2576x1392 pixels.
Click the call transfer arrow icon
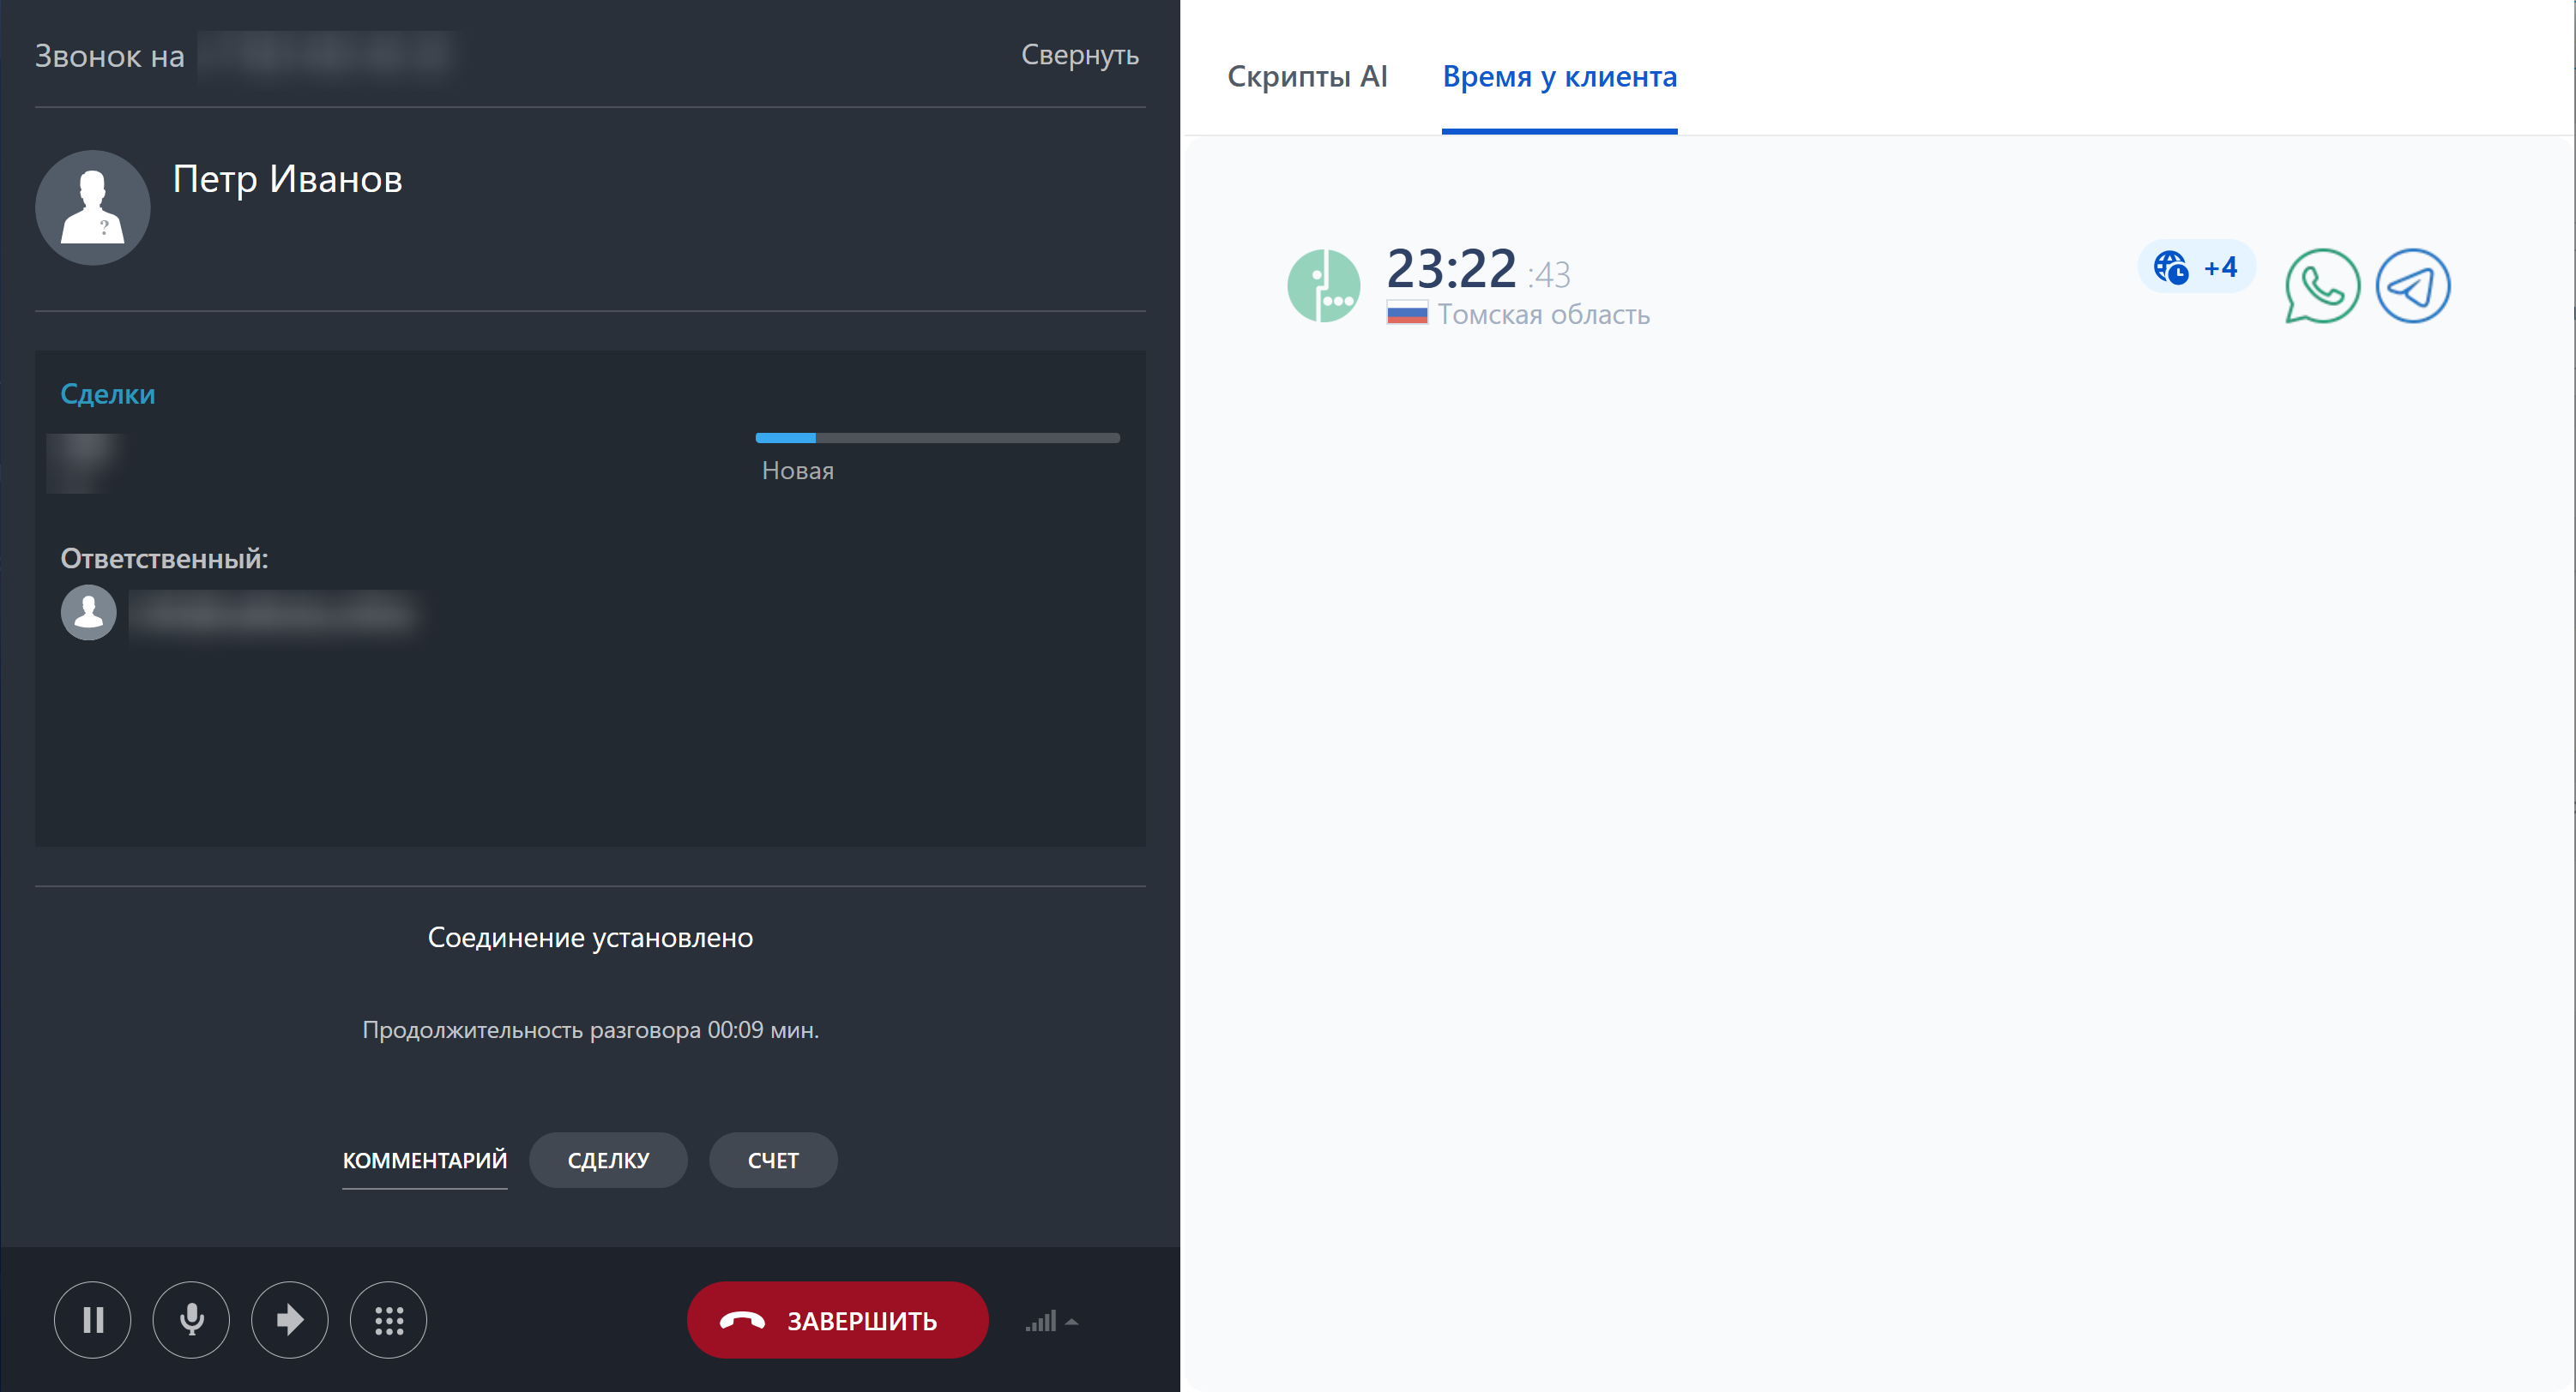(x=290, y=1320)
